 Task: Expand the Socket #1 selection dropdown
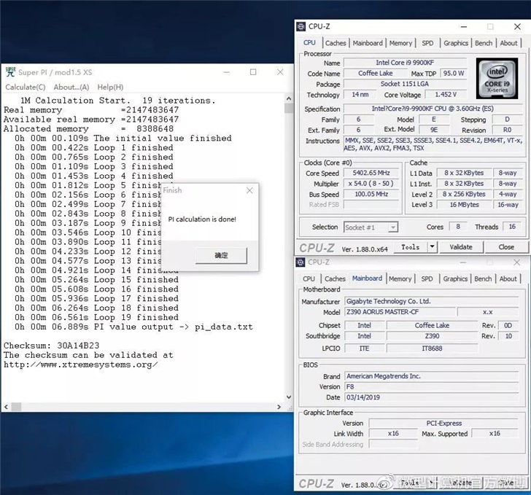pos(393,227)
